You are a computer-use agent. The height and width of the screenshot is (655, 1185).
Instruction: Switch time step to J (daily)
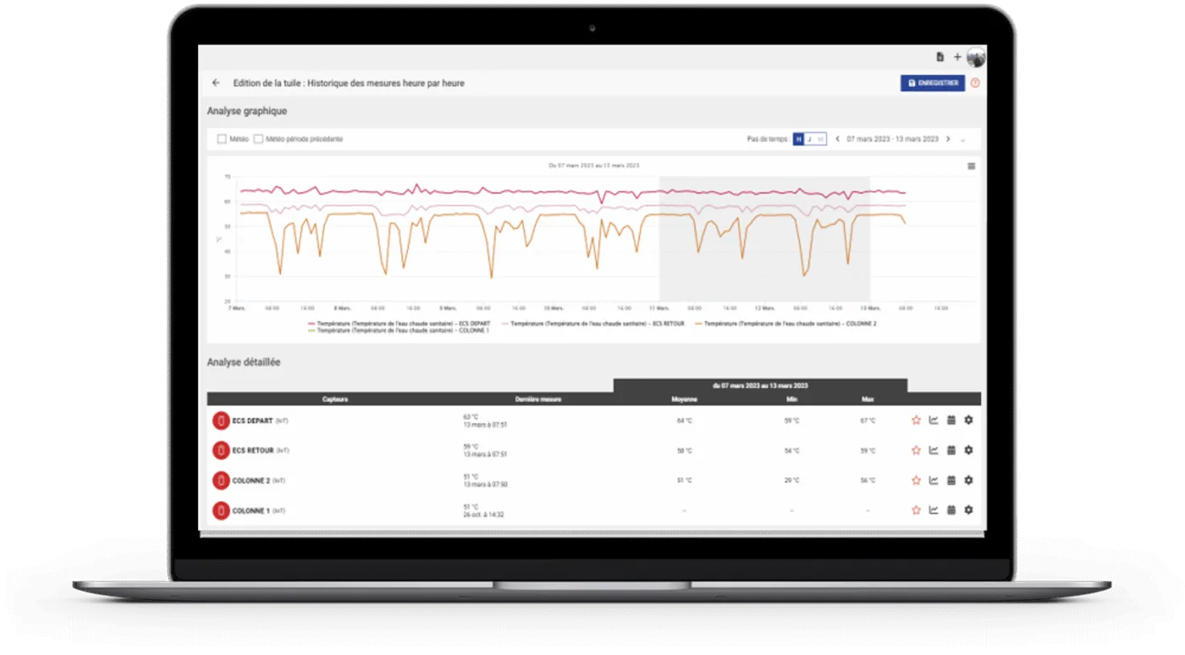[x=809, y=139]
